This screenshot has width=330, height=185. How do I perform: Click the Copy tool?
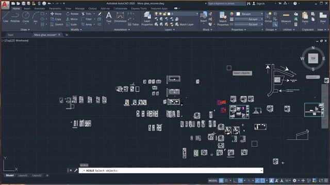(56, 19)
